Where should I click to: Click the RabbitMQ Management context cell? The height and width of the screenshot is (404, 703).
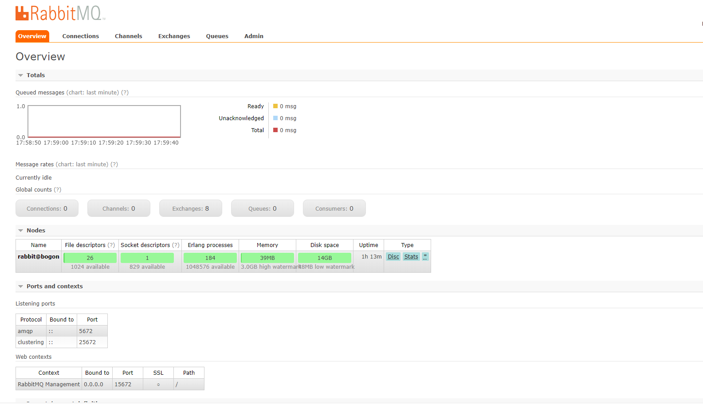[x=49, y=384]
